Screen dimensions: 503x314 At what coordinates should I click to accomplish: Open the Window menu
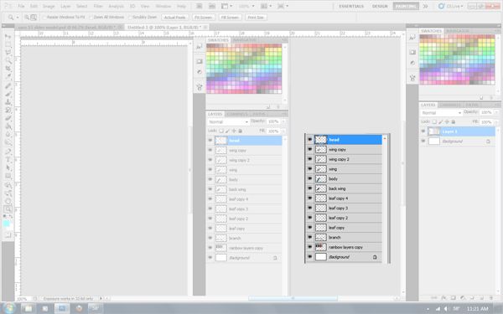(x=163, y=6)
